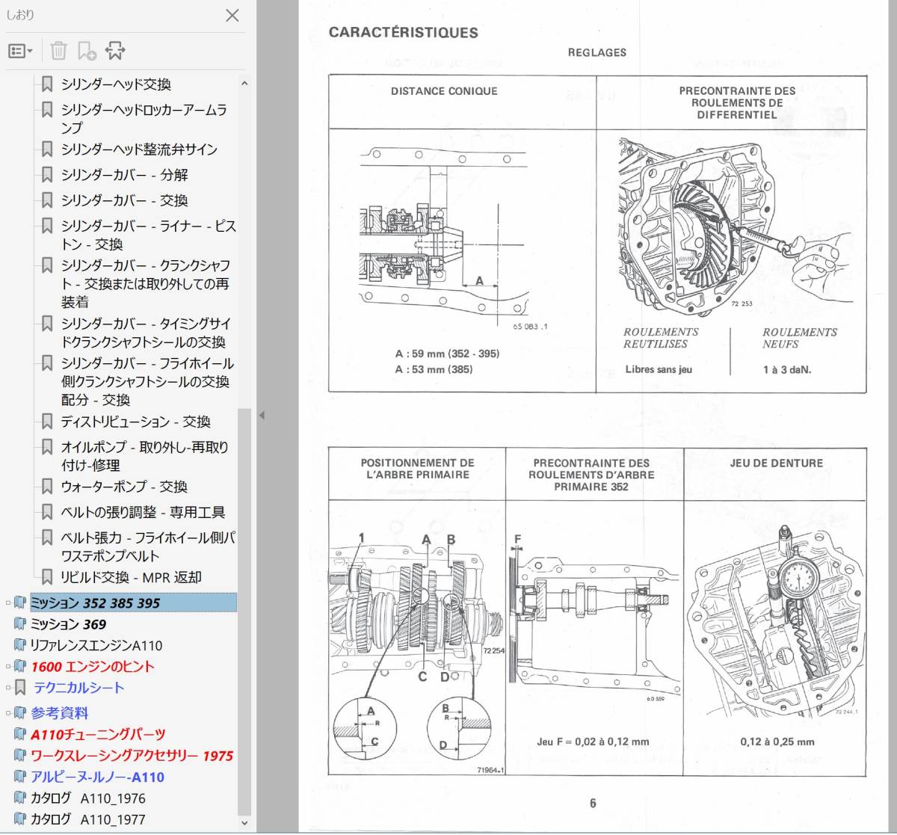Click the delete bookmark trash icon
The image size is (897, 835).
pyautogui.click(x=58, y=51)
